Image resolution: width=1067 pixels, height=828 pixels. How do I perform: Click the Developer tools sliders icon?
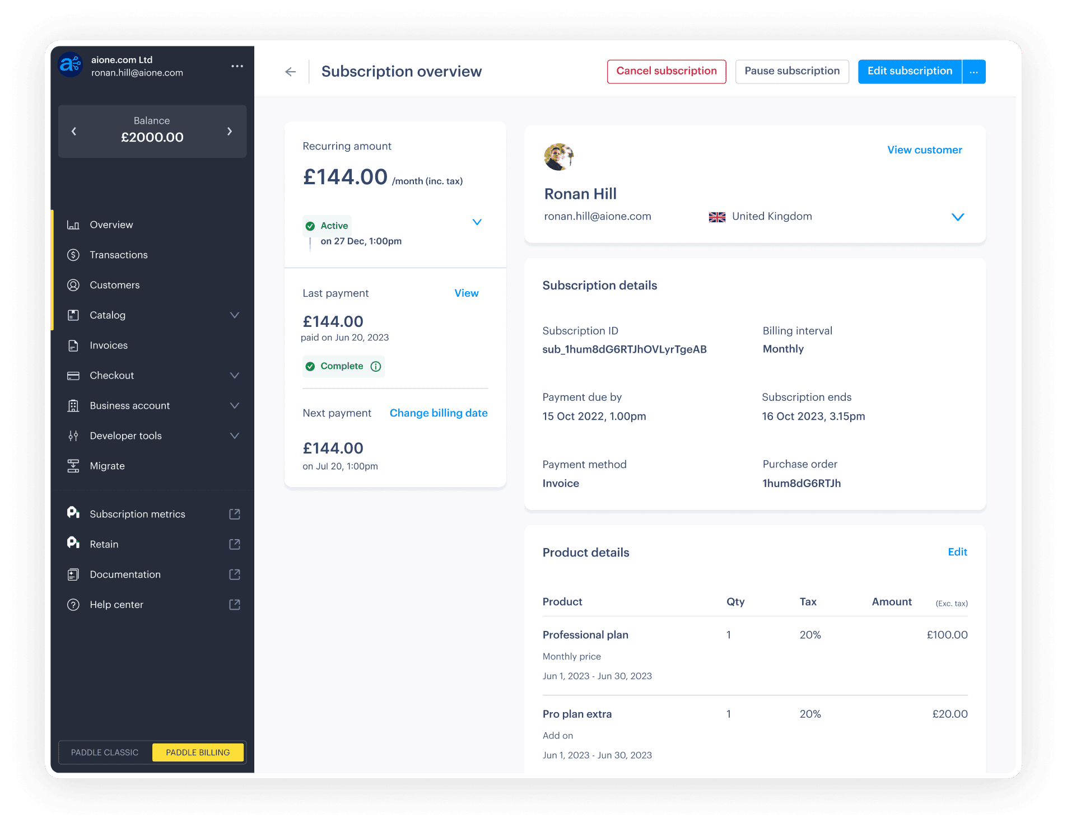coord(73,436)
